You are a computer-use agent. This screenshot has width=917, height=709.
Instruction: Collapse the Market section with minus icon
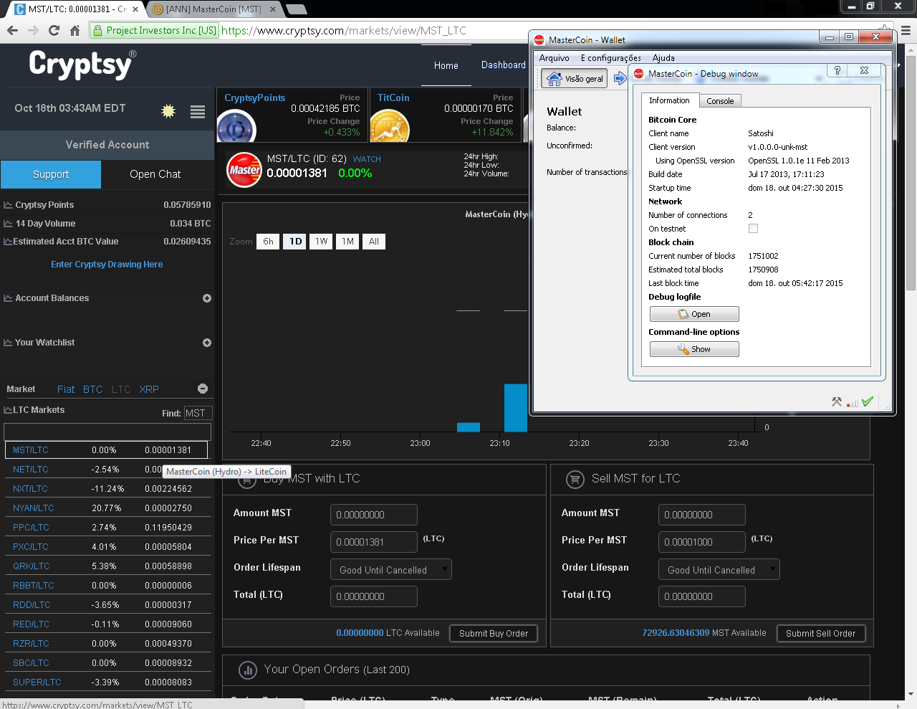pos(203,389)
